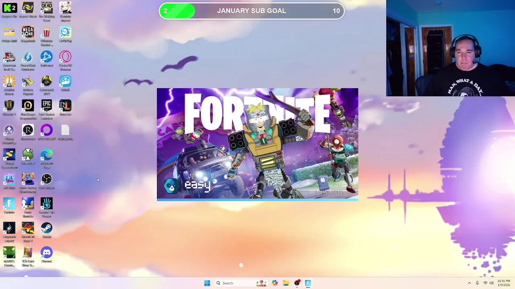
Task: Open the Paltalk desktop icon
Action: pyautogui.click(x=65, y=84)
